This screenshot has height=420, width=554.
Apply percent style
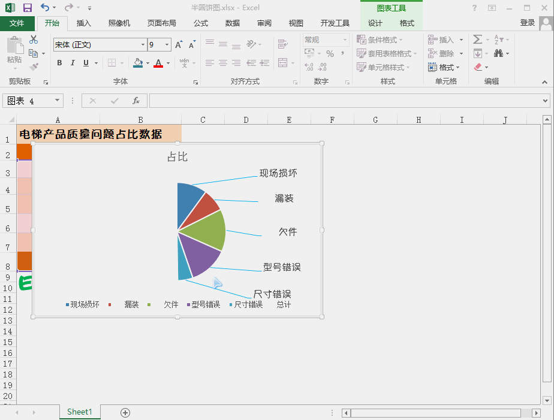click(330, 54)
